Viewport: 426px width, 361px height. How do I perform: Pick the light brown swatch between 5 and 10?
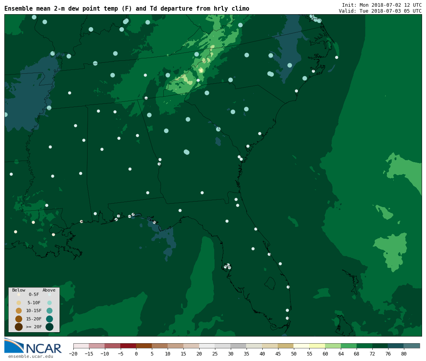click(160, 346)
